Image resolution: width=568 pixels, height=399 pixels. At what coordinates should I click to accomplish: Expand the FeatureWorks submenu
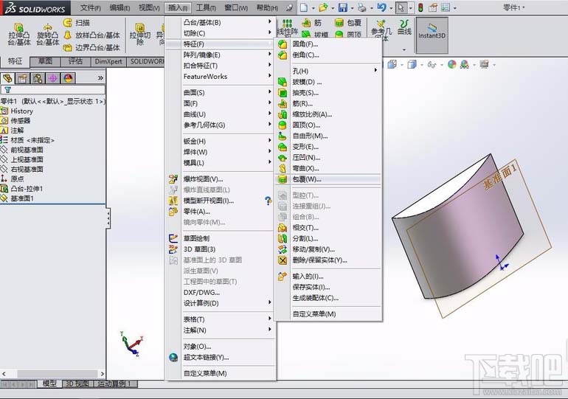[x=221, y=77]
